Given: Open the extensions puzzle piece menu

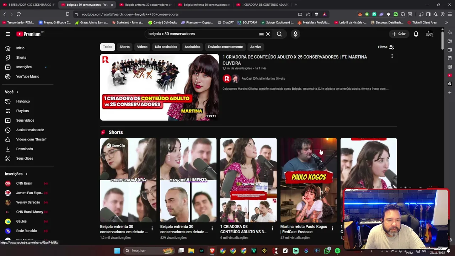Looking at the screenshot, I should coord(403,14).
